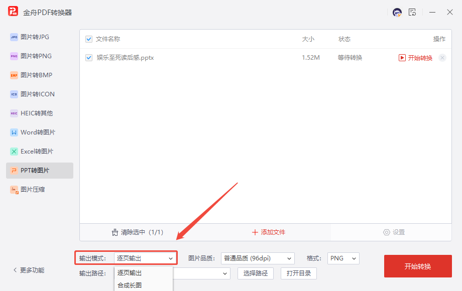Image resolution: width=462 pixels, height=291 pixels.
Task: Click the 大小 column header
Action: [308, 39]
